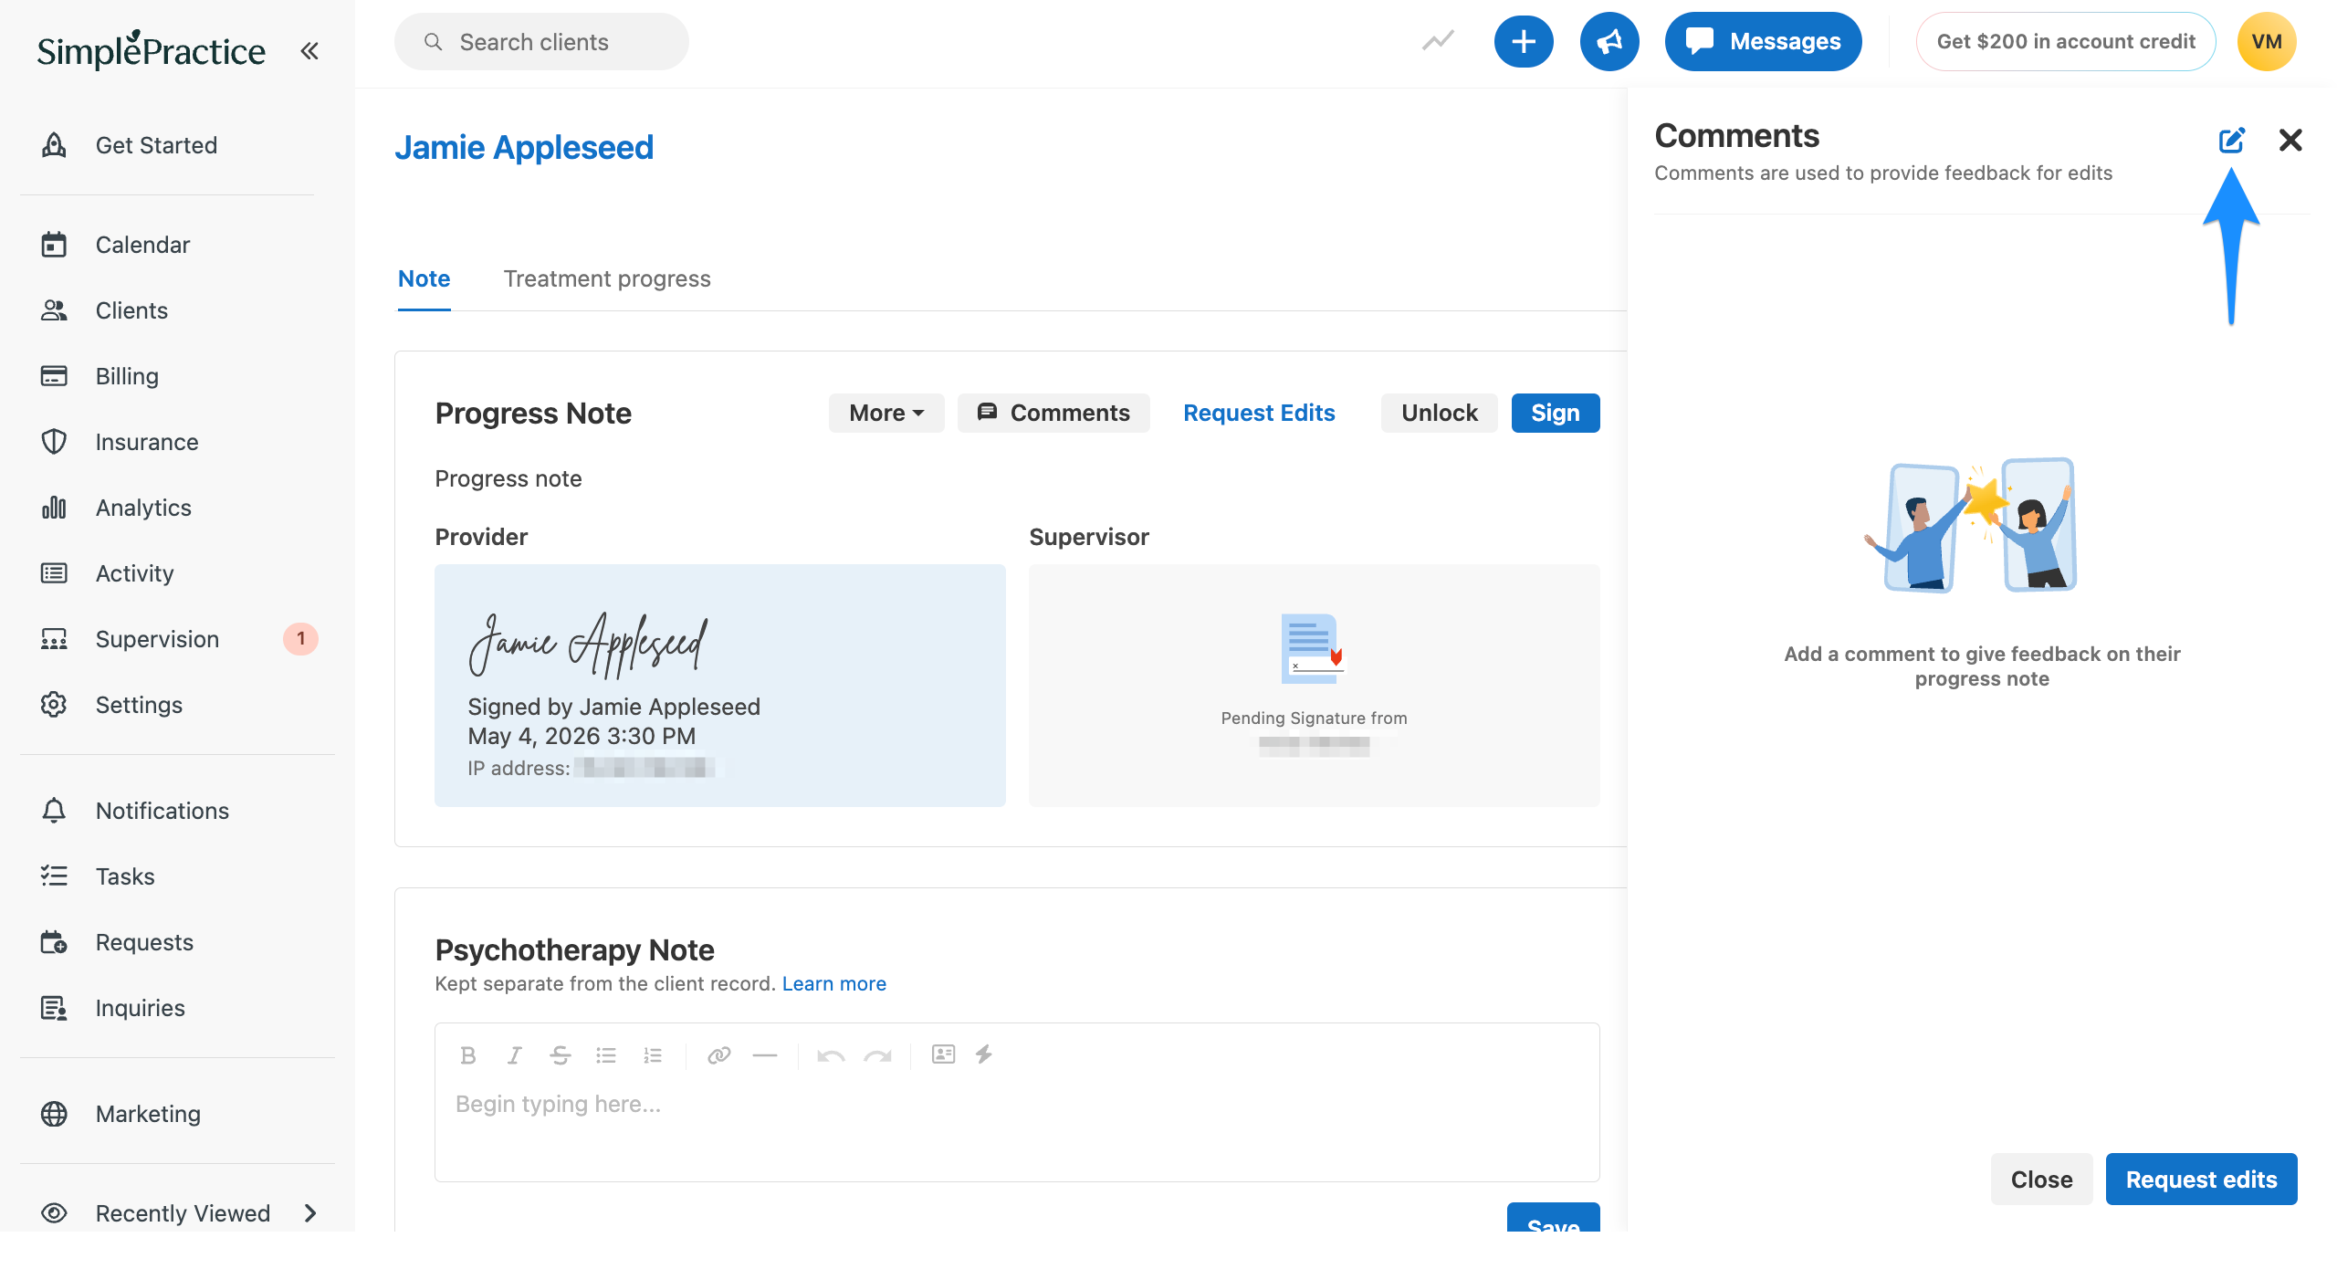The image size is (2337, 1269).
Task: Undo the last edit in editor
Action: coord(831,1055)
